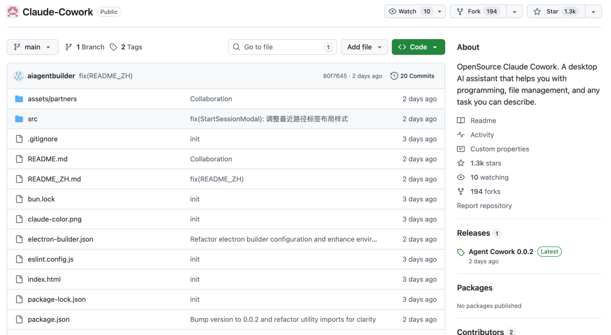Screen dimensions: 611x335
Task: Click the Claude-Cowork repository avatar icon
Action: (12, 11)
